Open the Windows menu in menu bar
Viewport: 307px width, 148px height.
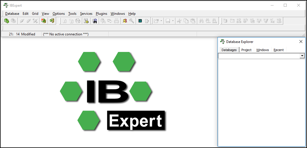coord(118,14)
